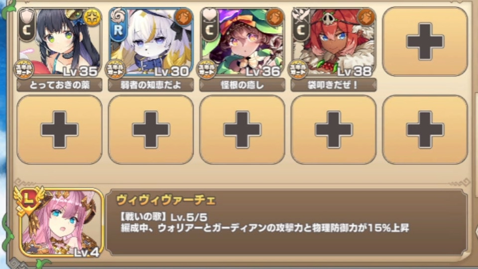
Task: Select the Lv 36 green-hat witch card
Action: [x=242, y=42]
